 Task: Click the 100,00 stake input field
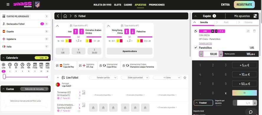[211, 54]
